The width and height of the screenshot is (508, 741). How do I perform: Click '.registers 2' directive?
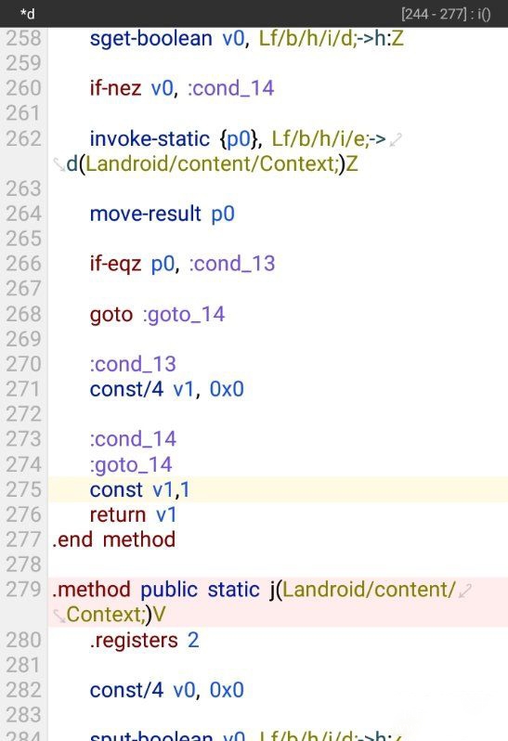[x=144, y=641]
